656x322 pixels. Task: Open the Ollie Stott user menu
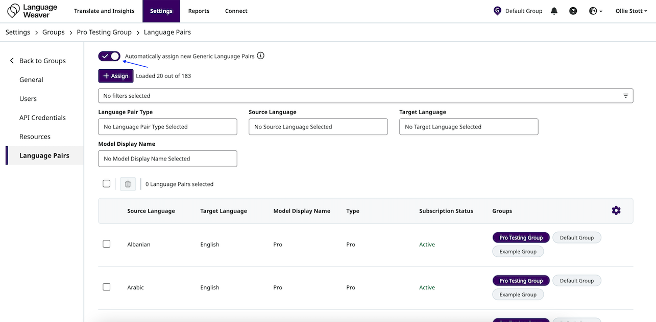(x=631, y=11)
